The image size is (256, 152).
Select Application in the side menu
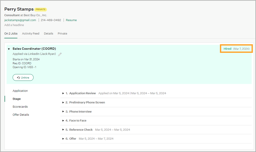20,91
